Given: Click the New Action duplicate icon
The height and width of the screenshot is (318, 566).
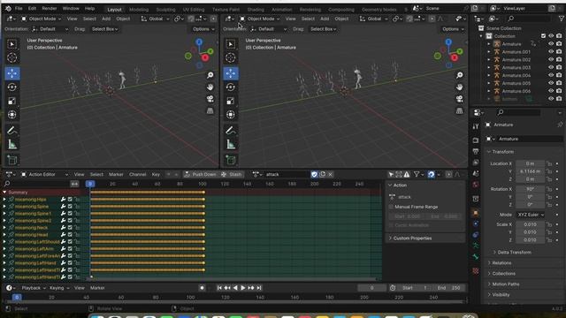Looking at the screenshot, I should point(322,174).
